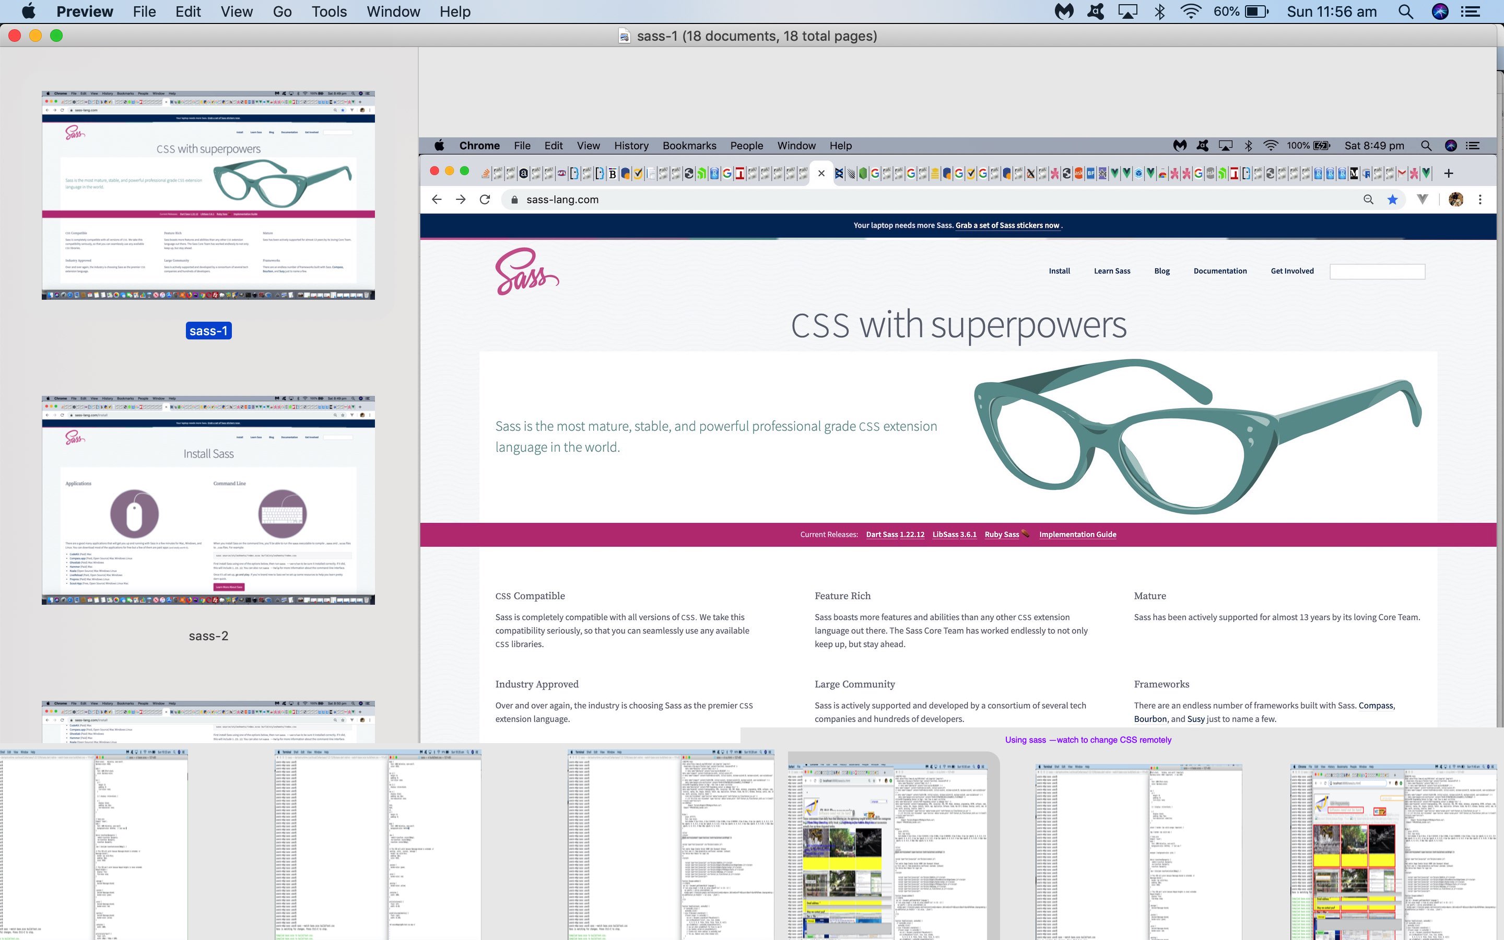Image resolution: width=1504 pixels, height=940 pixels.
Task: Click the back arrow in the pictured Chrome
Action: tap(436, 199)
